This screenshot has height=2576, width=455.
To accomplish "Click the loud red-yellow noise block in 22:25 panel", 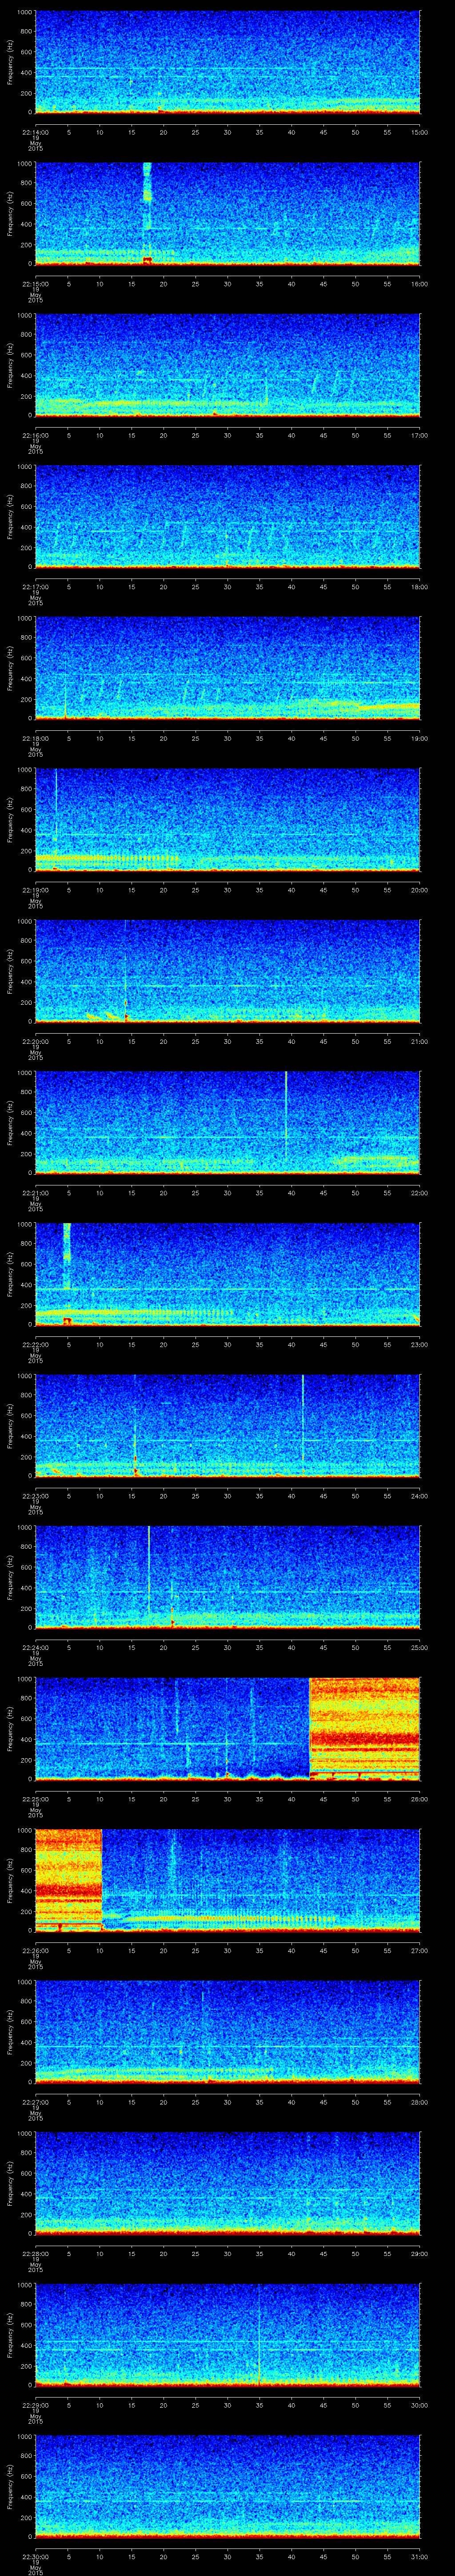I will (x=365, y=1729).
